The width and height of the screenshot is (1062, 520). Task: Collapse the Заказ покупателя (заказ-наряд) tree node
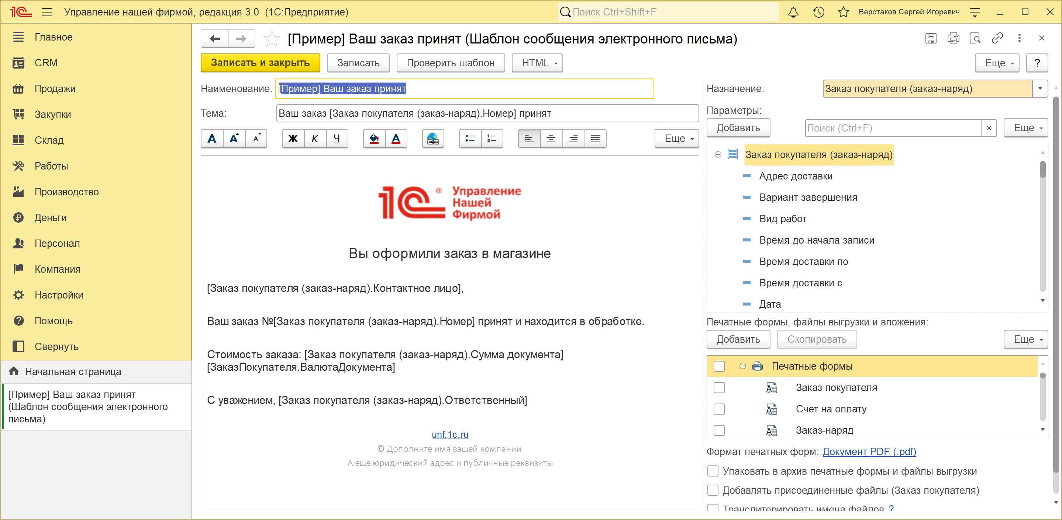coord(718,154)
